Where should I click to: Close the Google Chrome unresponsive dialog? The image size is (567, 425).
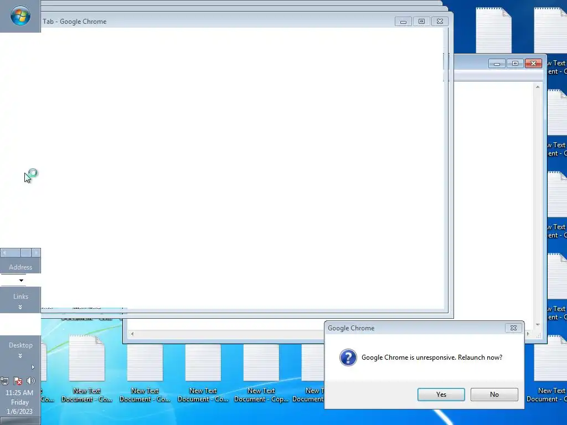[x=513, y=328]
